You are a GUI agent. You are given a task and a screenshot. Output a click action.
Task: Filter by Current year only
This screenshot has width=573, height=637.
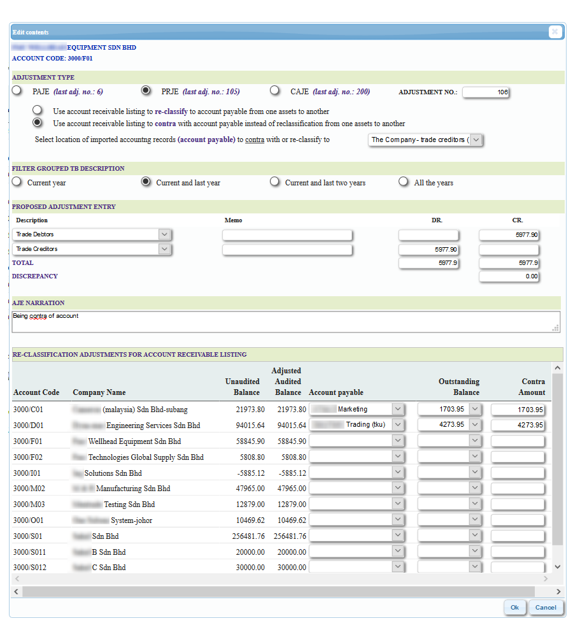[x=17, y=182]
